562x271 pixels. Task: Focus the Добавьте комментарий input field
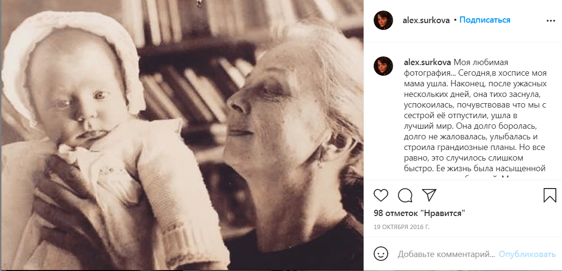[446, 254]
